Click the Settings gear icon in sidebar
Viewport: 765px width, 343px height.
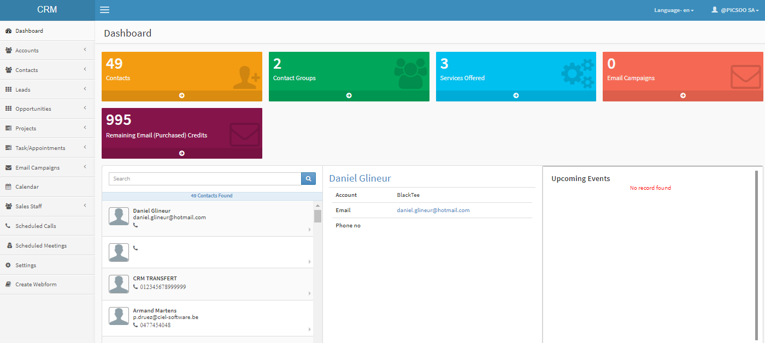pyautogui.click(x=9, y=265)
